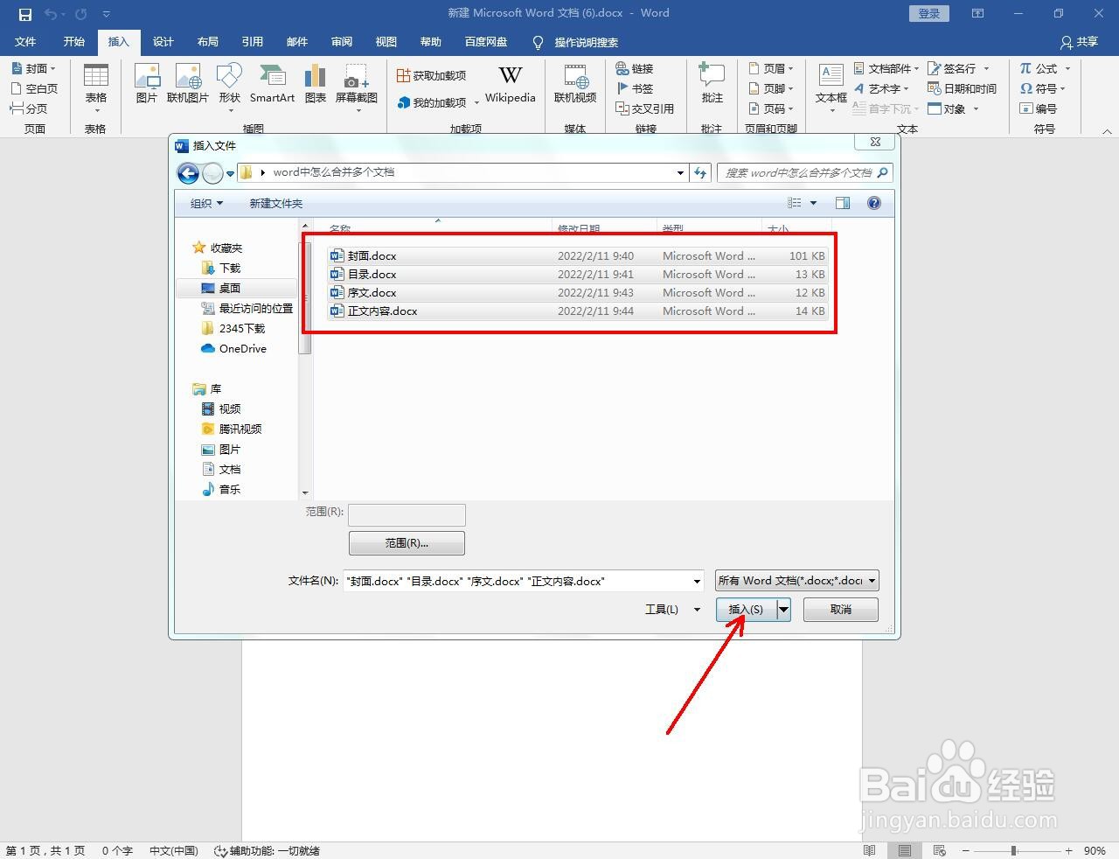Open the 页眉 header dropdown

tap(771, 68)
